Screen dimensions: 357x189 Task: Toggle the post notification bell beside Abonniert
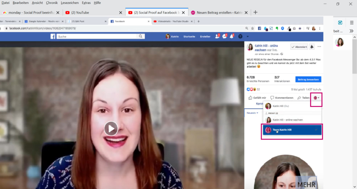pos(312,47)
